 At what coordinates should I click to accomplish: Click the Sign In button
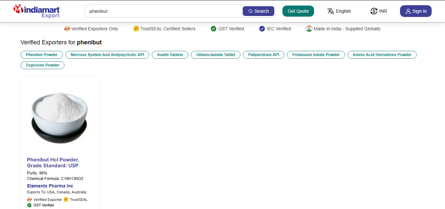416,11
